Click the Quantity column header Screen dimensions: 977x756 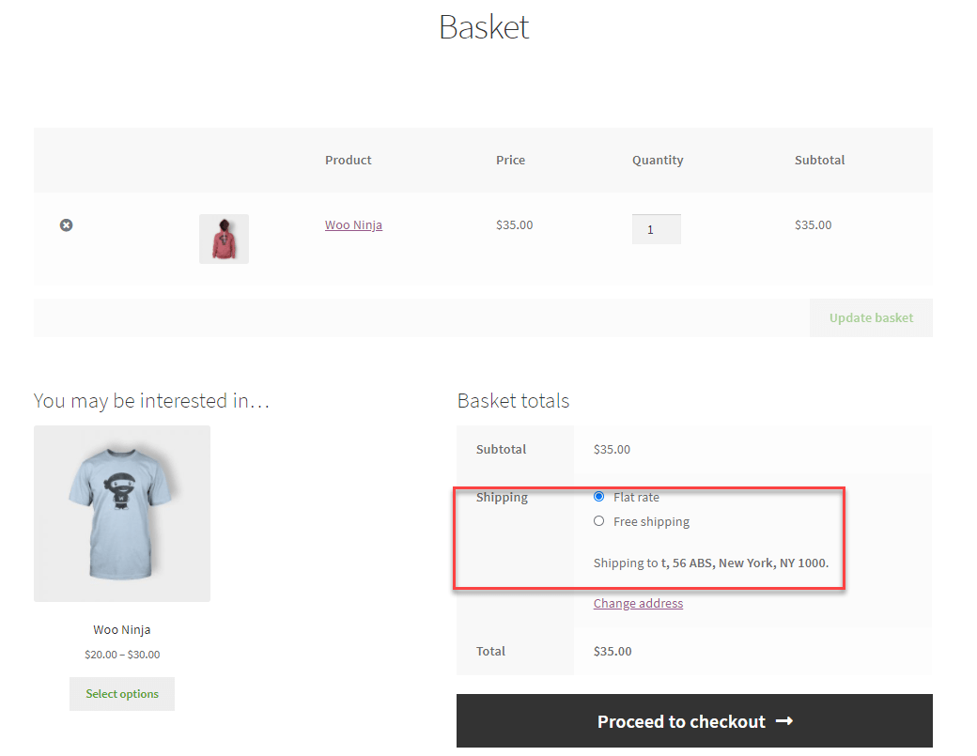pos(657,160)
